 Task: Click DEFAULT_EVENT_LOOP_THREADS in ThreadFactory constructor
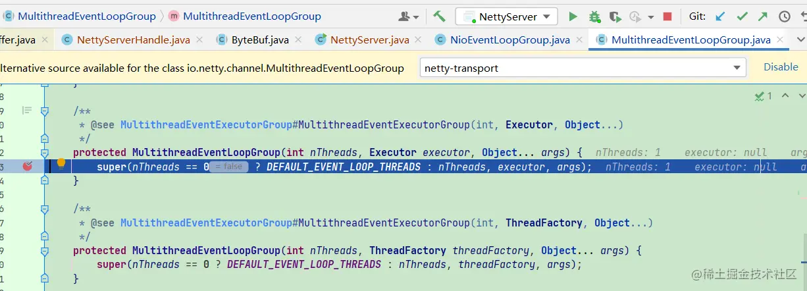[x=304, y=265]
